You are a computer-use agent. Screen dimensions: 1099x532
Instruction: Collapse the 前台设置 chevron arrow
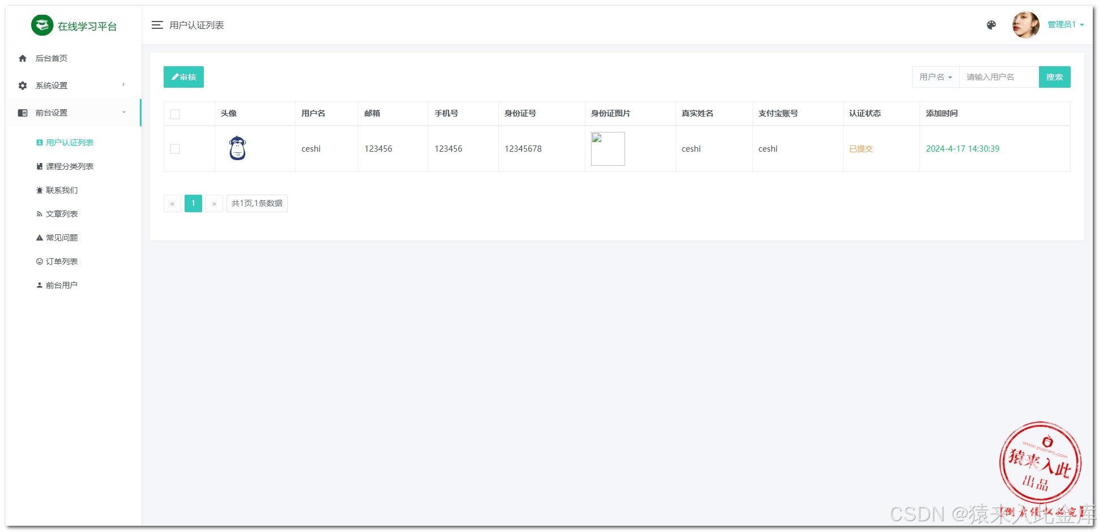pos(123,112)
